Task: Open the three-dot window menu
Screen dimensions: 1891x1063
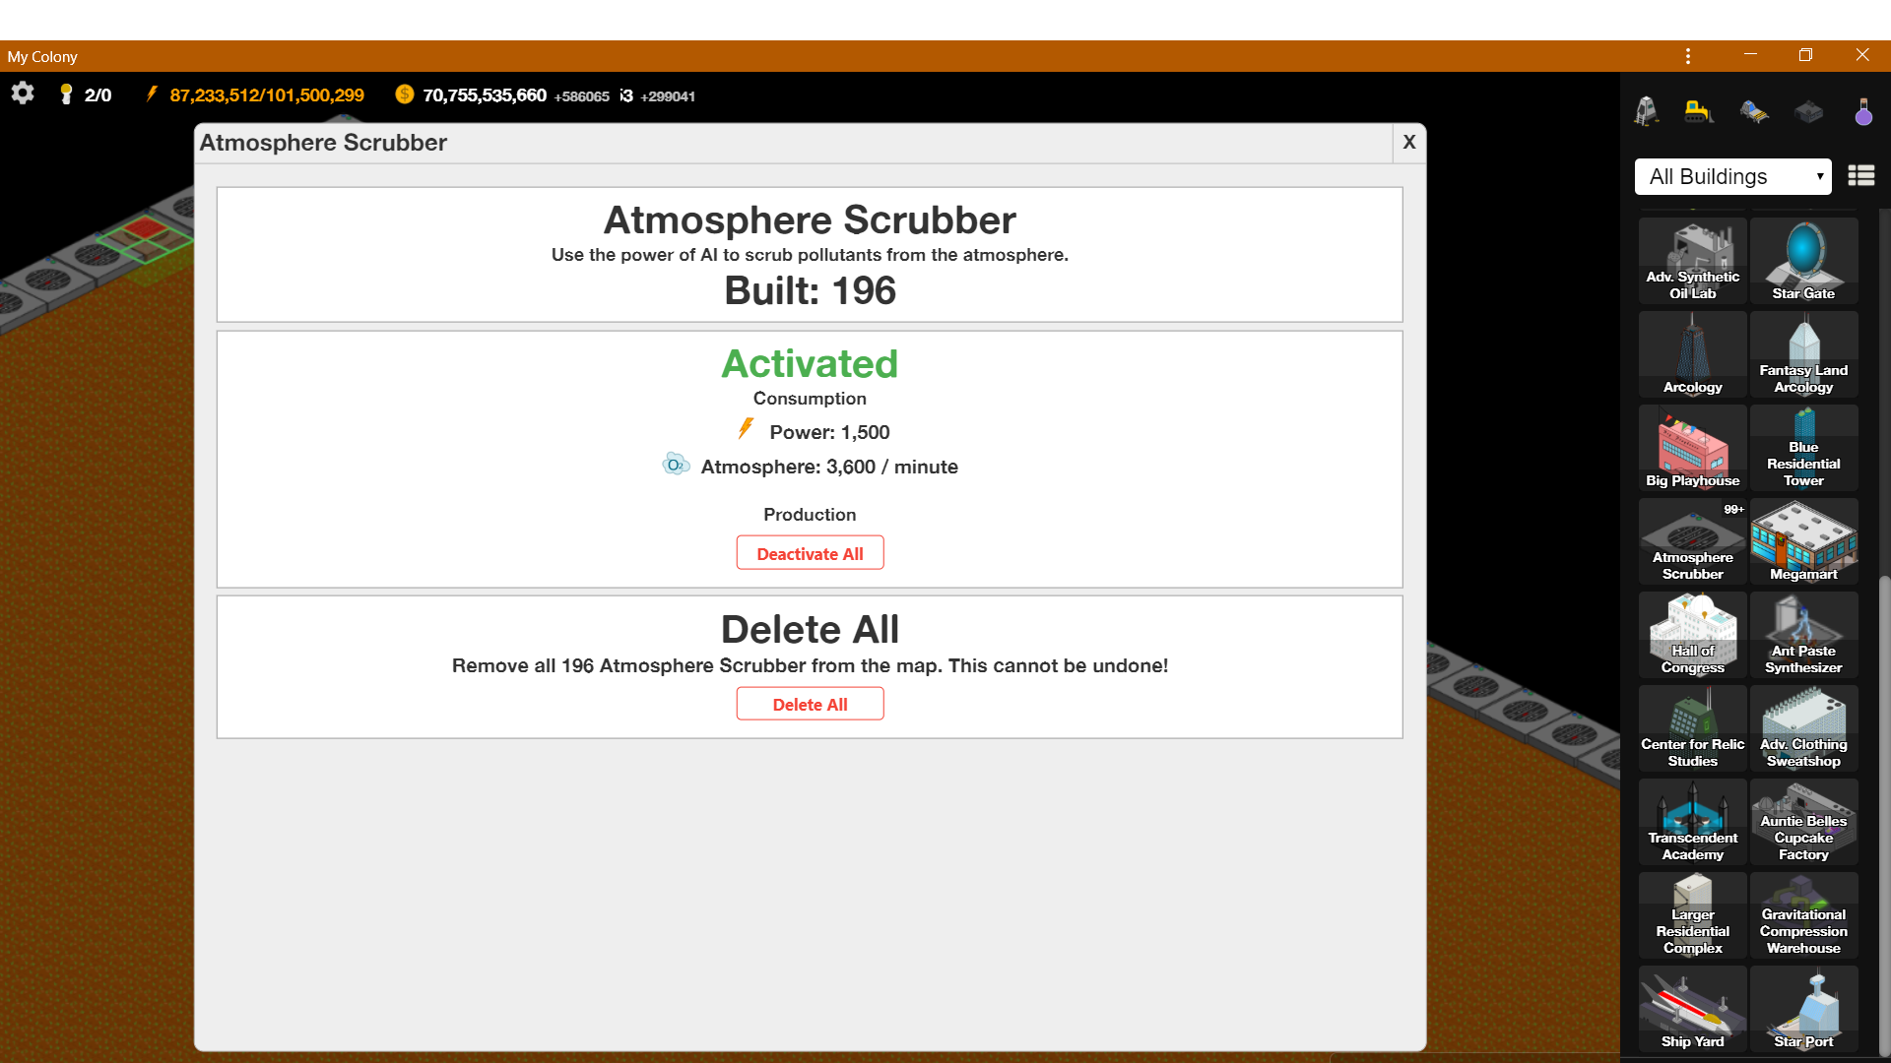Action: [x=1688, y=56]
